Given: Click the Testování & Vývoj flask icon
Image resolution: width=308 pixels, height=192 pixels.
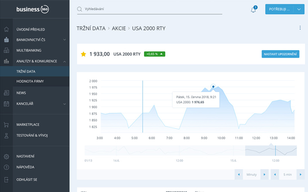Looking at the screenshot, I should coord(6,135).
